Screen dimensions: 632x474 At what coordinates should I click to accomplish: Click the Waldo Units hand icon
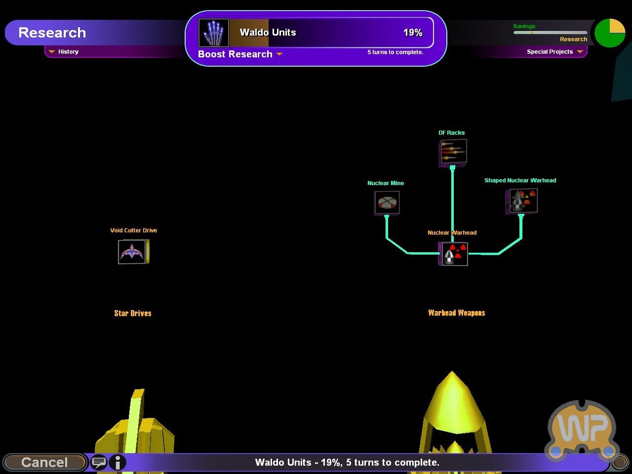[x=213, y=33]
